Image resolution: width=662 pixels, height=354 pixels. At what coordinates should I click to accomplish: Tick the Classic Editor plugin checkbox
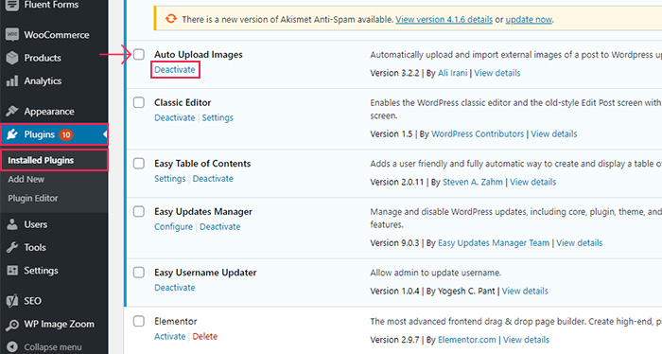[x=139, y=102]
